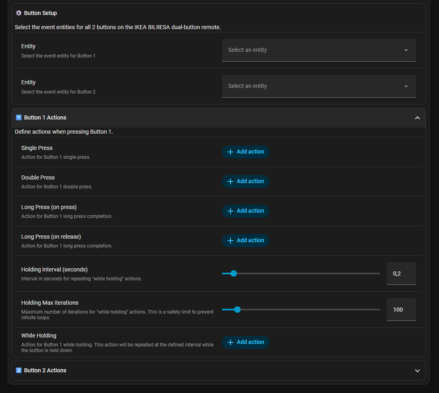Screen dimensions: 439x393
Task: Expand the Button 2 Actions section
Action: click(x=417, y=371)
